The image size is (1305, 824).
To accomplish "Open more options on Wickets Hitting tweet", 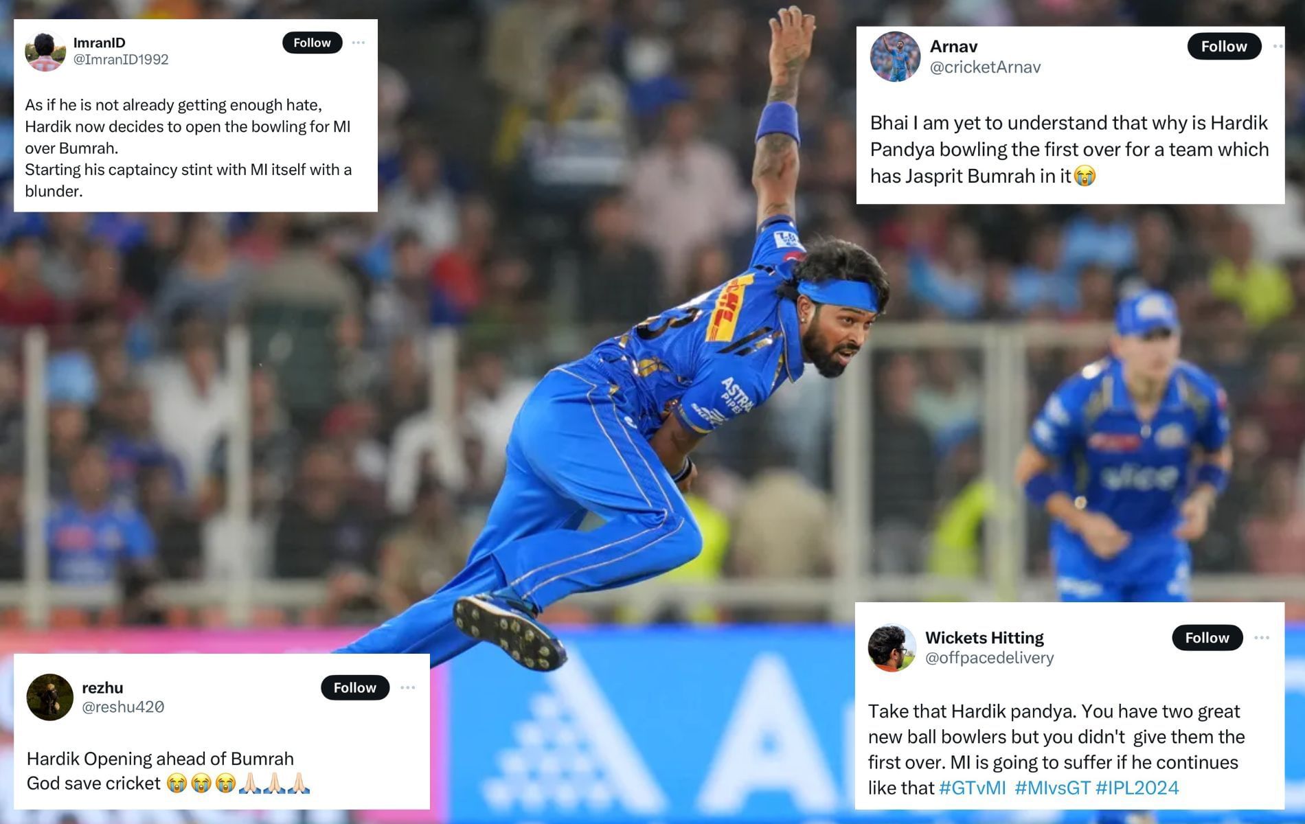I will [x=1262, y=637].
